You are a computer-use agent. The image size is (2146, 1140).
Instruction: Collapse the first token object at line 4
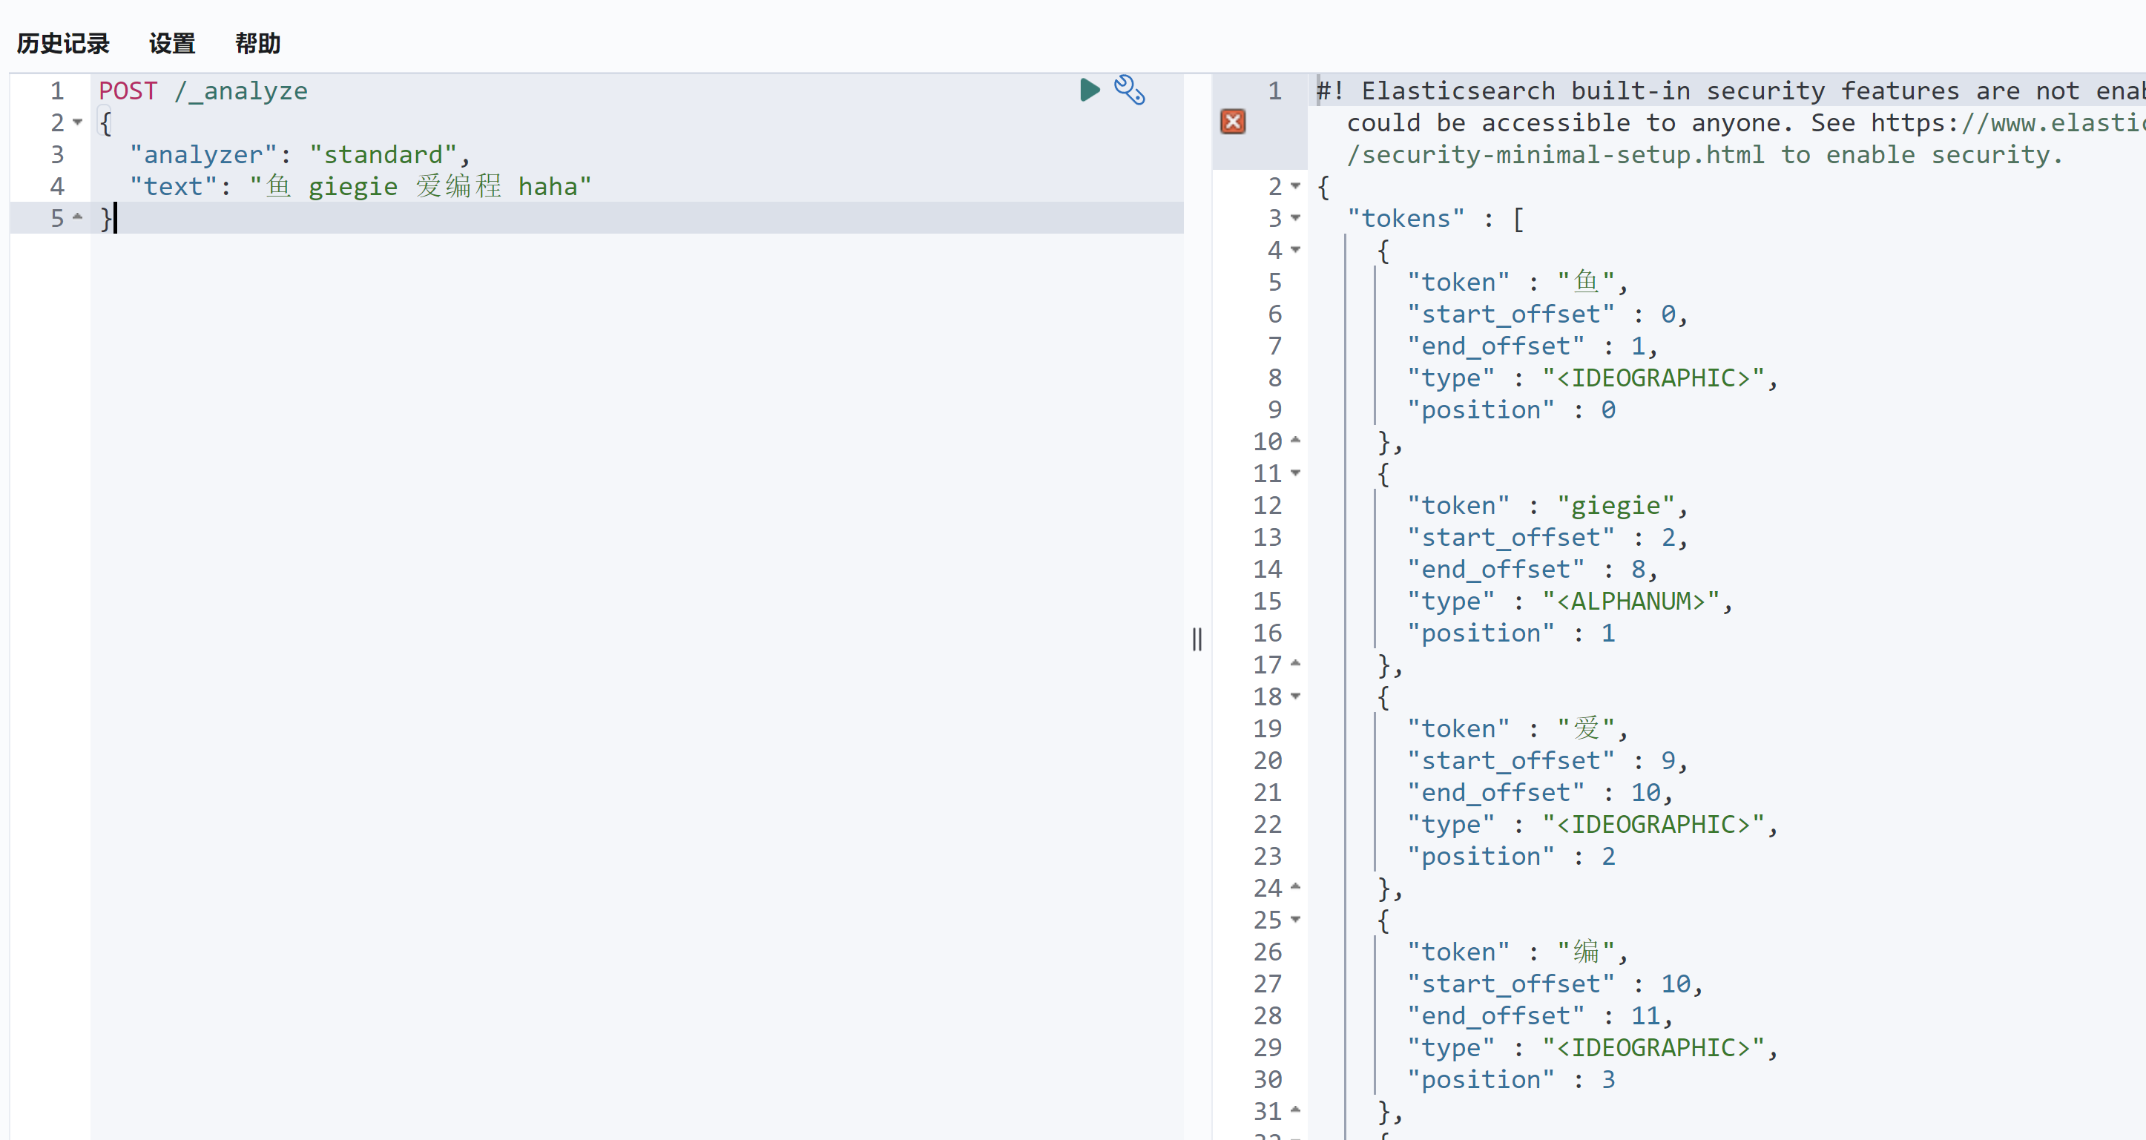(x=1295, y=250)
